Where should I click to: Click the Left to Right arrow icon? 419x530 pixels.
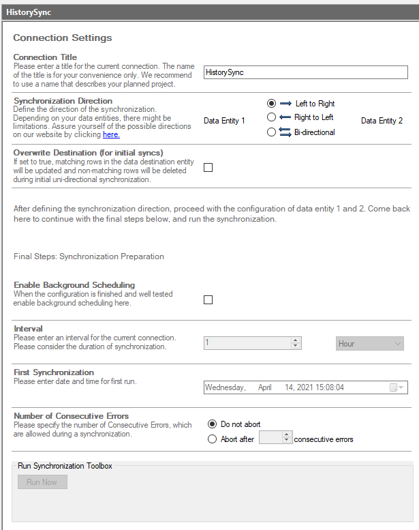click(x=285, y=104)
